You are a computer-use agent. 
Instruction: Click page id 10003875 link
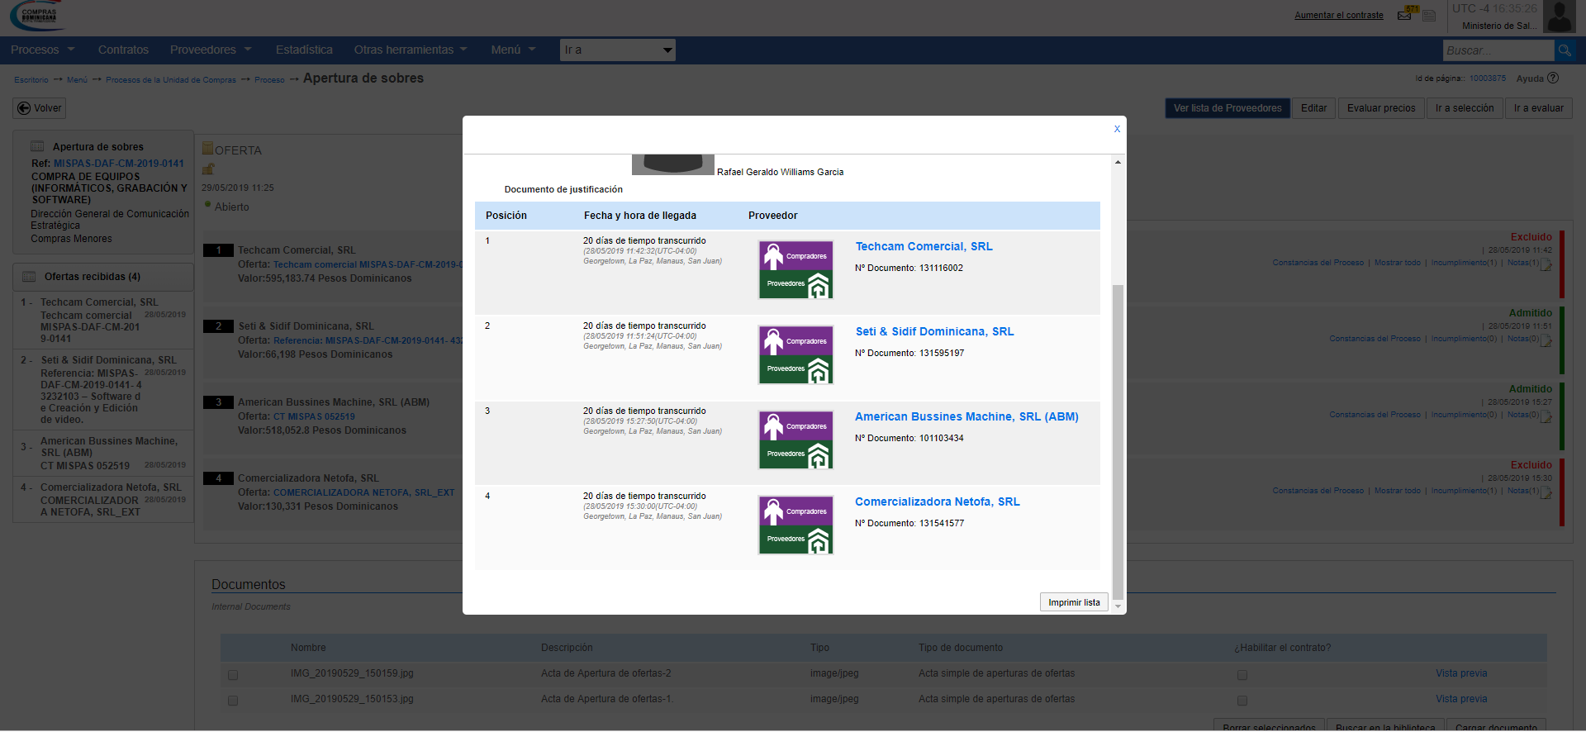tap(1487, 78)
